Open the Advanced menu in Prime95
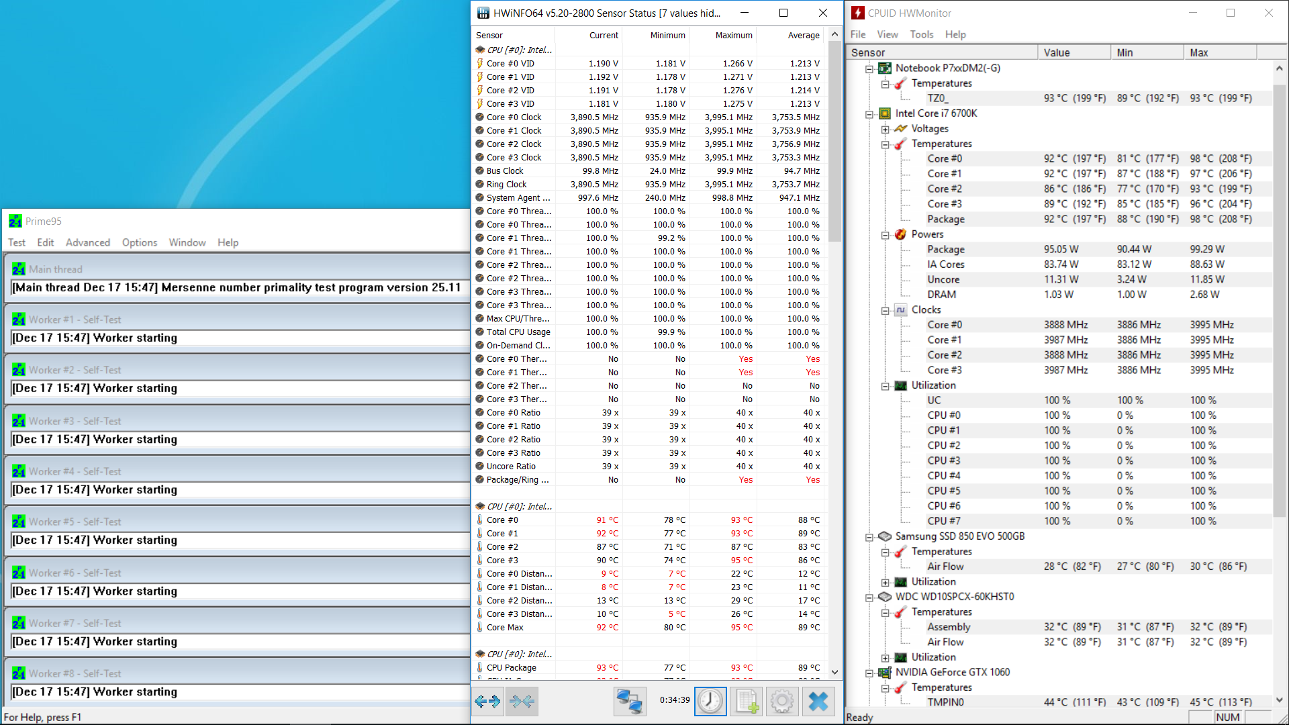 [x=88, y=242]
